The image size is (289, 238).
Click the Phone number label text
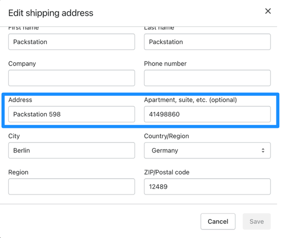166,63
